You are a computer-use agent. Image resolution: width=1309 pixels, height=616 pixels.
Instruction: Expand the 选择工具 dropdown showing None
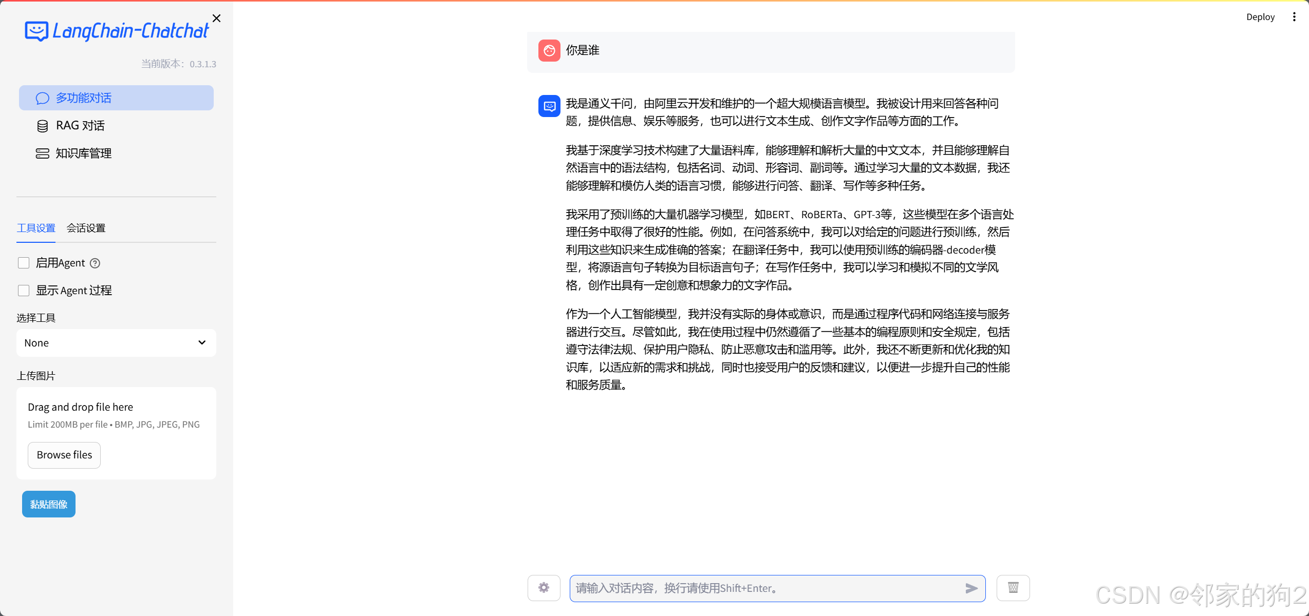(116, 343)
